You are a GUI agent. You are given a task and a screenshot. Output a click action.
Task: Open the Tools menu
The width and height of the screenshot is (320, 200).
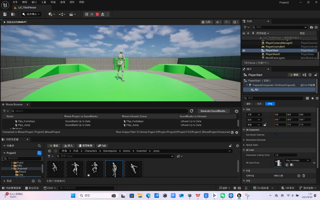point(43,2)
